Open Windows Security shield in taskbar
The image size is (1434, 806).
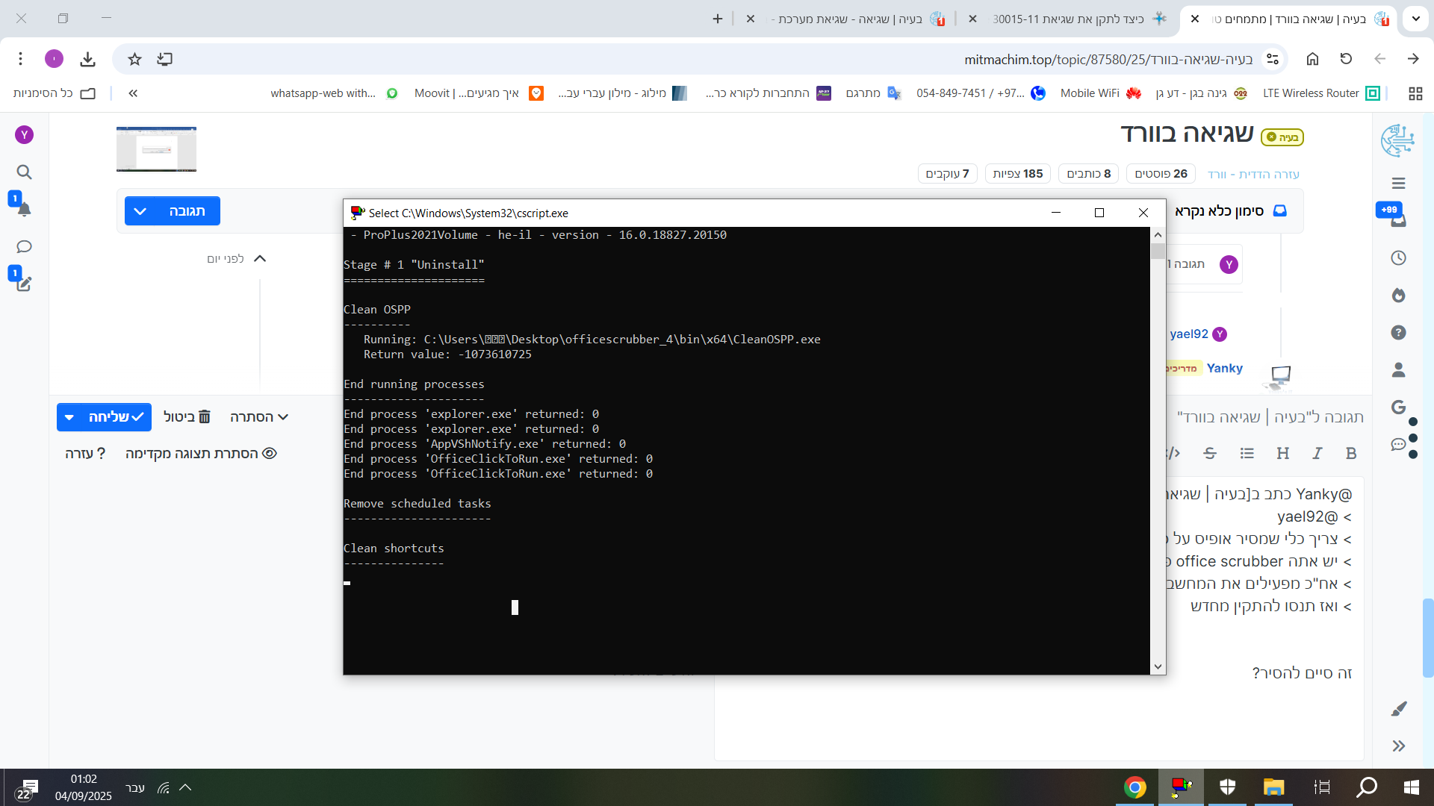1227,787
